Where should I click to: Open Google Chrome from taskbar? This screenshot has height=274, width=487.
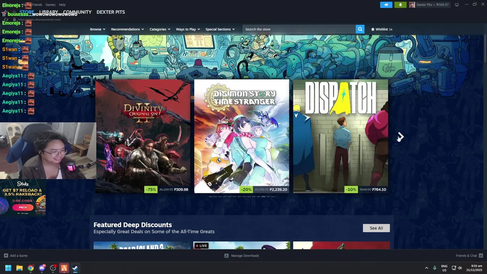click(x=30, y=268)
